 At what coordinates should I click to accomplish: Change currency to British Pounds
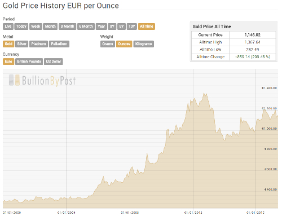29,61
